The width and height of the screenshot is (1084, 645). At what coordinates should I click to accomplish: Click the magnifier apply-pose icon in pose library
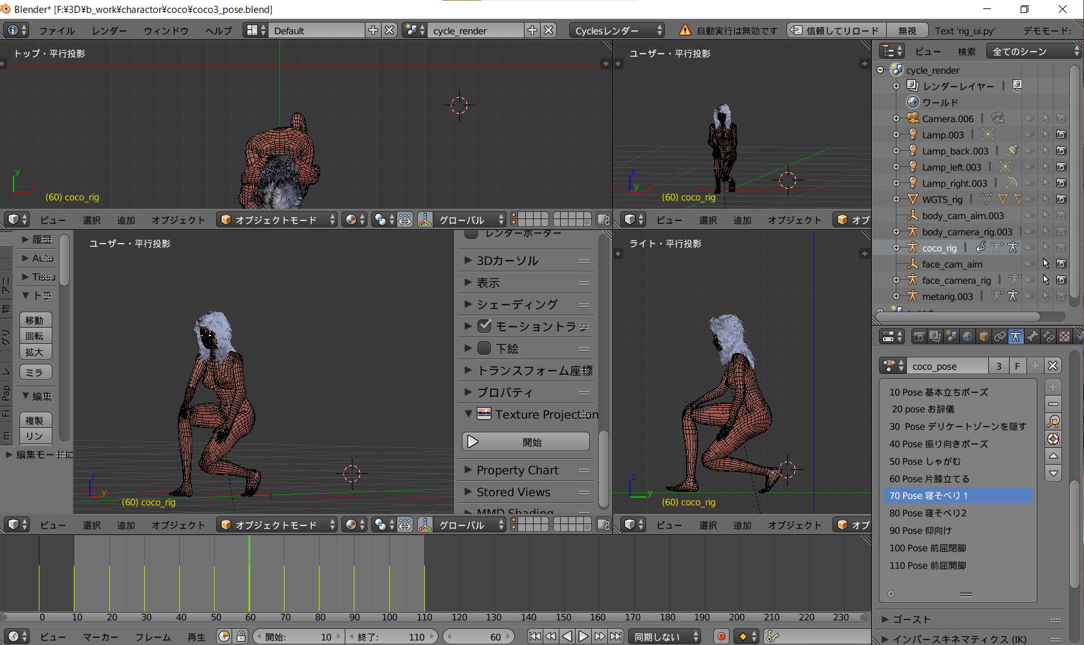click(1053, 421)
